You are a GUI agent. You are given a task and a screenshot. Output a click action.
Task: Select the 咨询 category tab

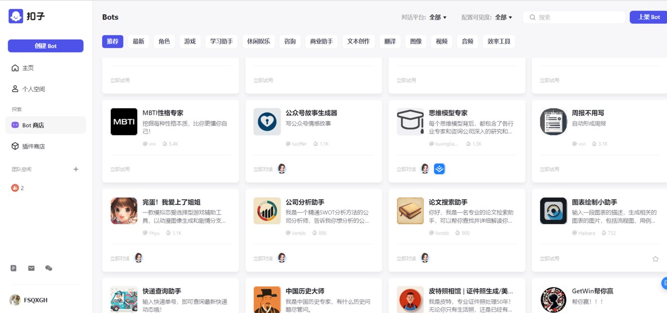[290, 42]
